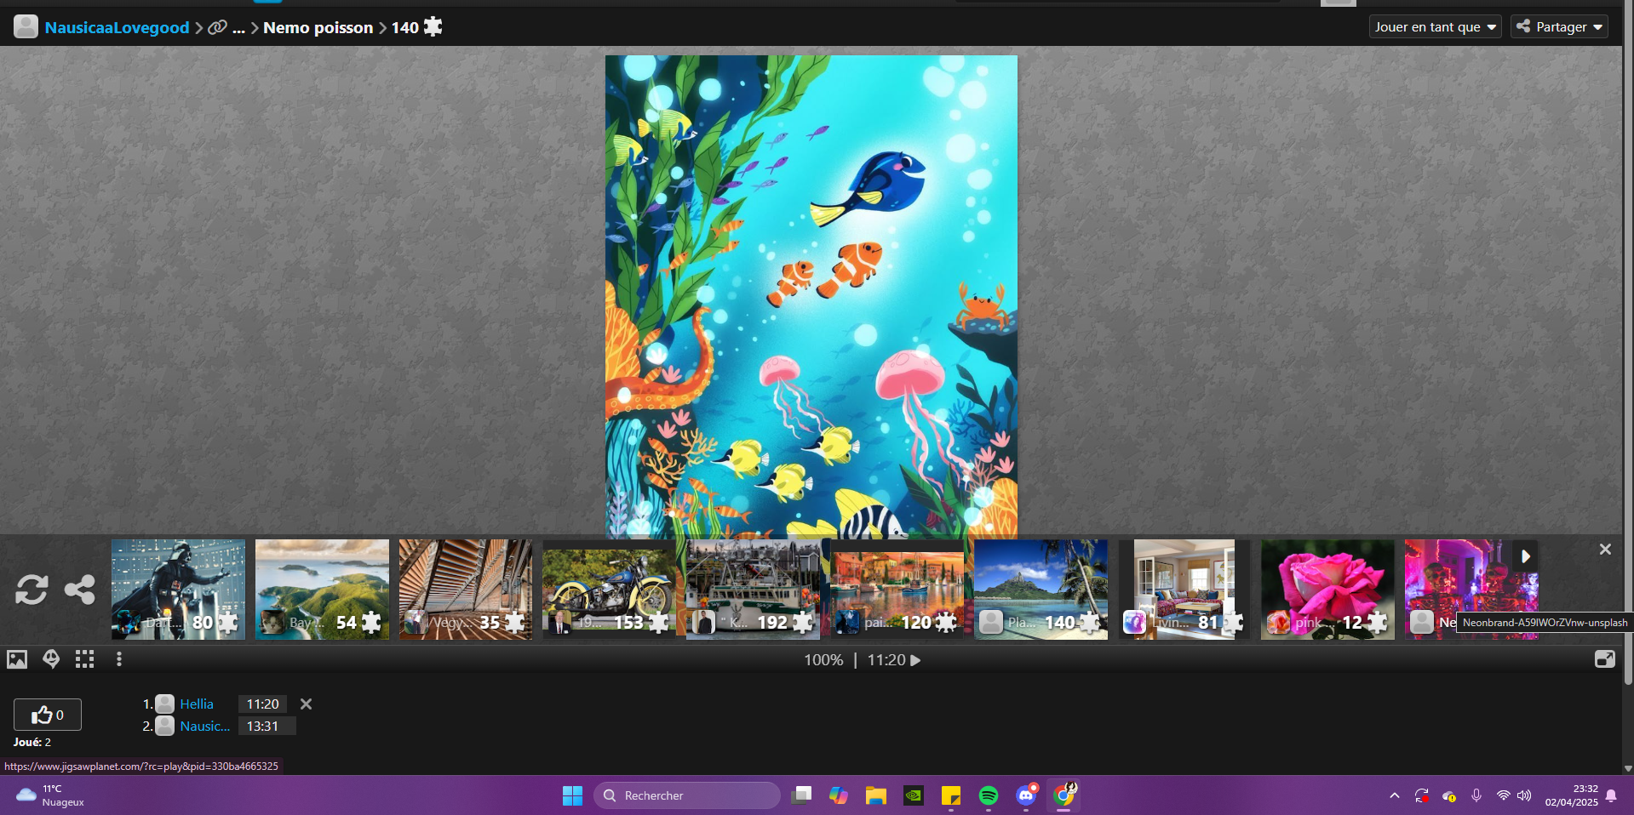Screen dimensions: 1634x815
Task: Open Discord from the taskbar
Action: pyautogui.click(x=1026, y=795)
